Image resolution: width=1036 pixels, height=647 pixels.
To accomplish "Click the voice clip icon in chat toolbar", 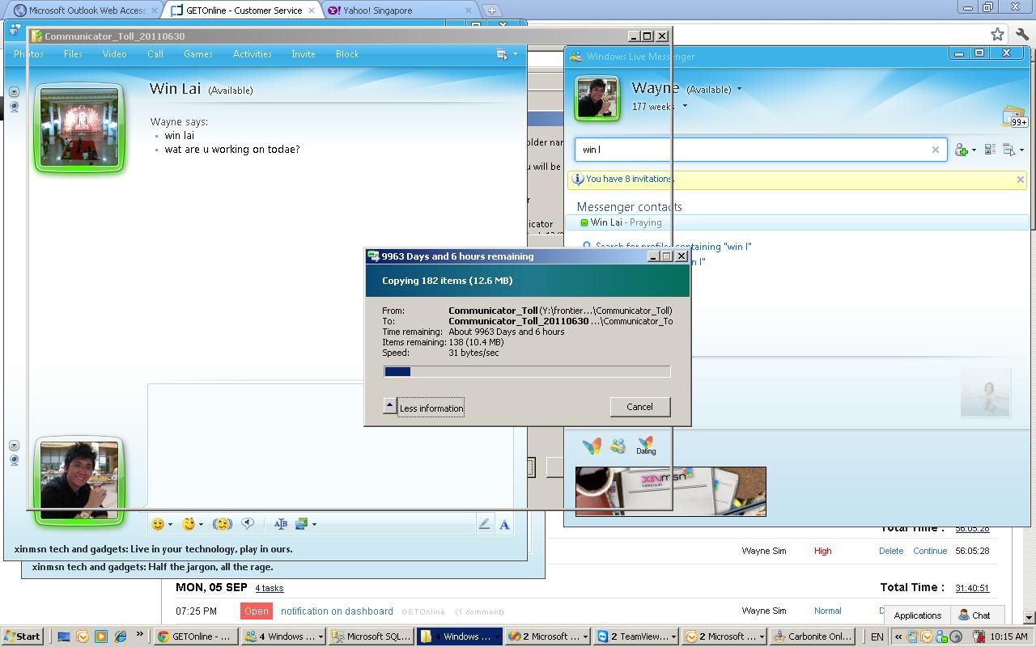I will tap(248, 524).
